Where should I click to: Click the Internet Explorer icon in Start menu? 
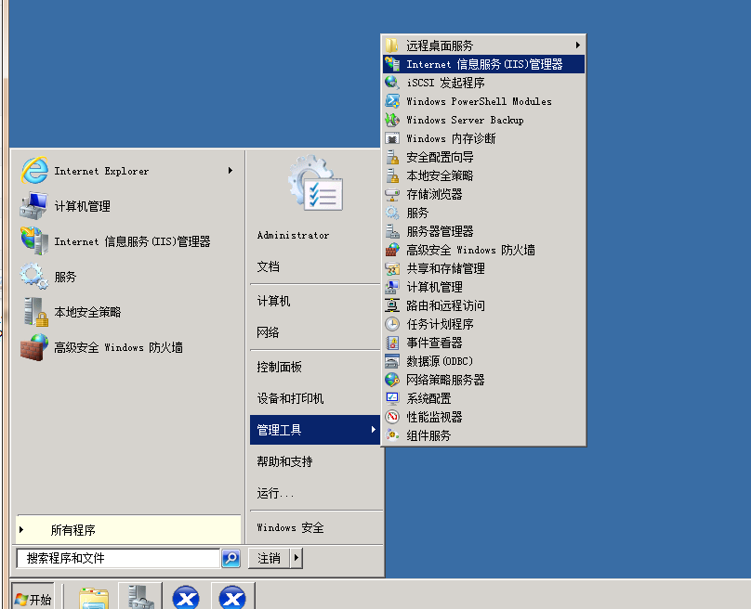34,171
